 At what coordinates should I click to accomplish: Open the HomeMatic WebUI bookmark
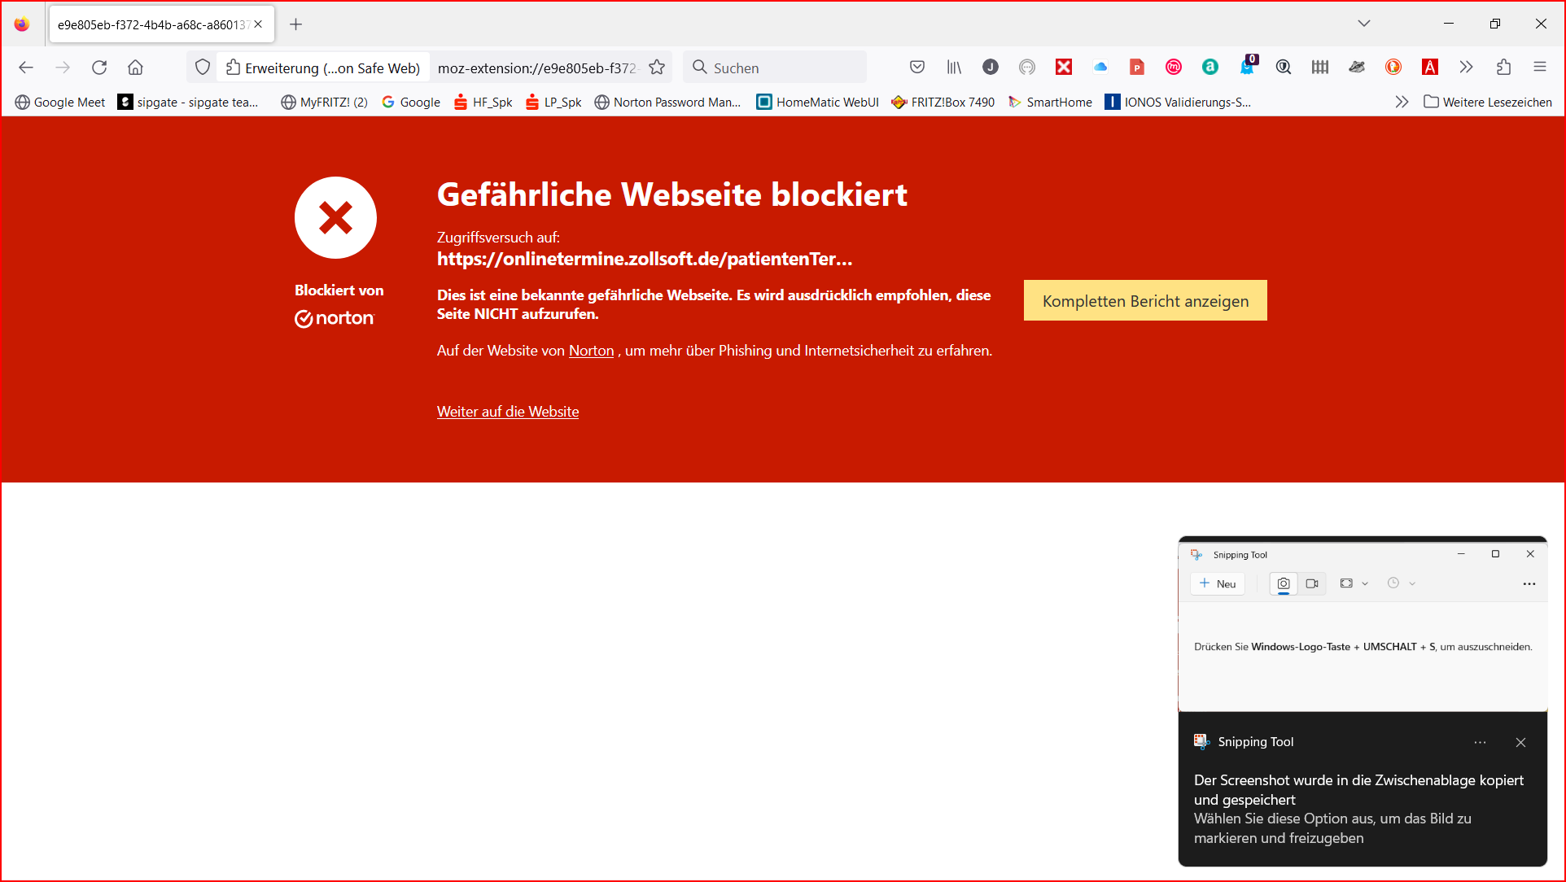pos(818,102)
